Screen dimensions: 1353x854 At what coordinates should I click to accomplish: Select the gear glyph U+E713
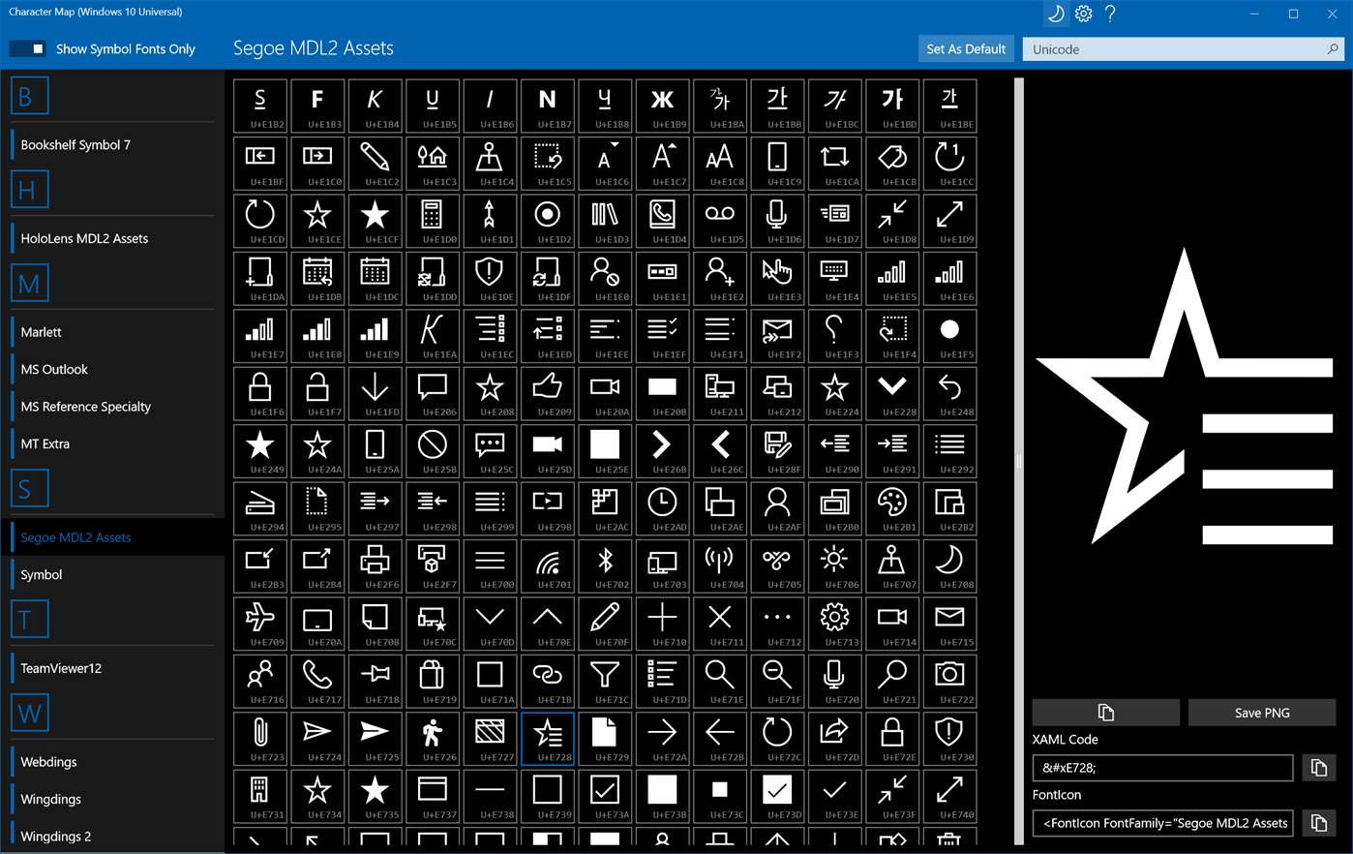(x=834, y=625)
